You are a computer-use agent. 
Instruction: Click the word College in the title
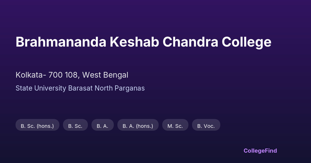246,42
